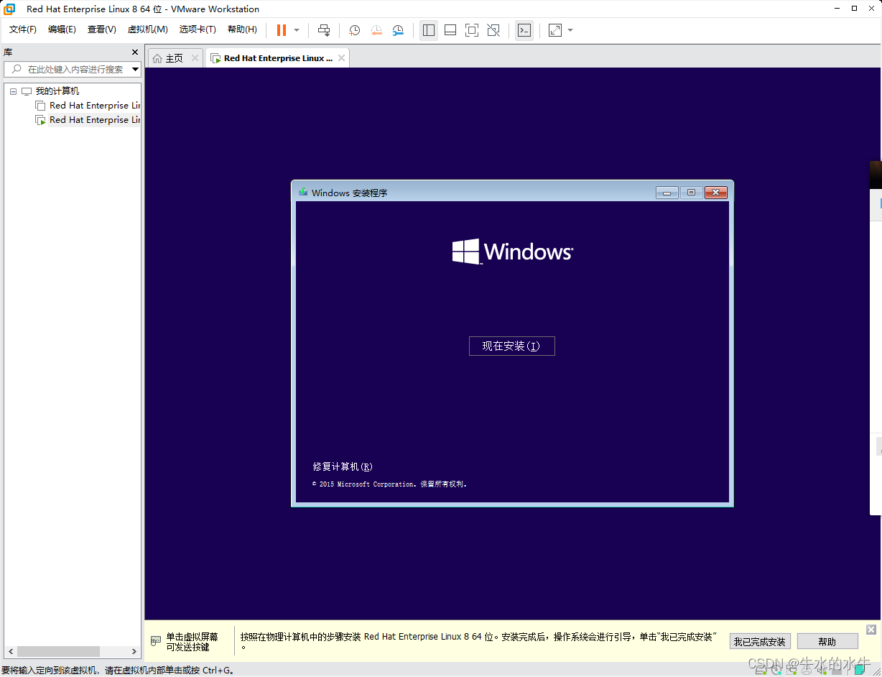Screen dimensions: 882x677
Task: Pause the virtual machine with the orange pause icon
Action: 281,30
